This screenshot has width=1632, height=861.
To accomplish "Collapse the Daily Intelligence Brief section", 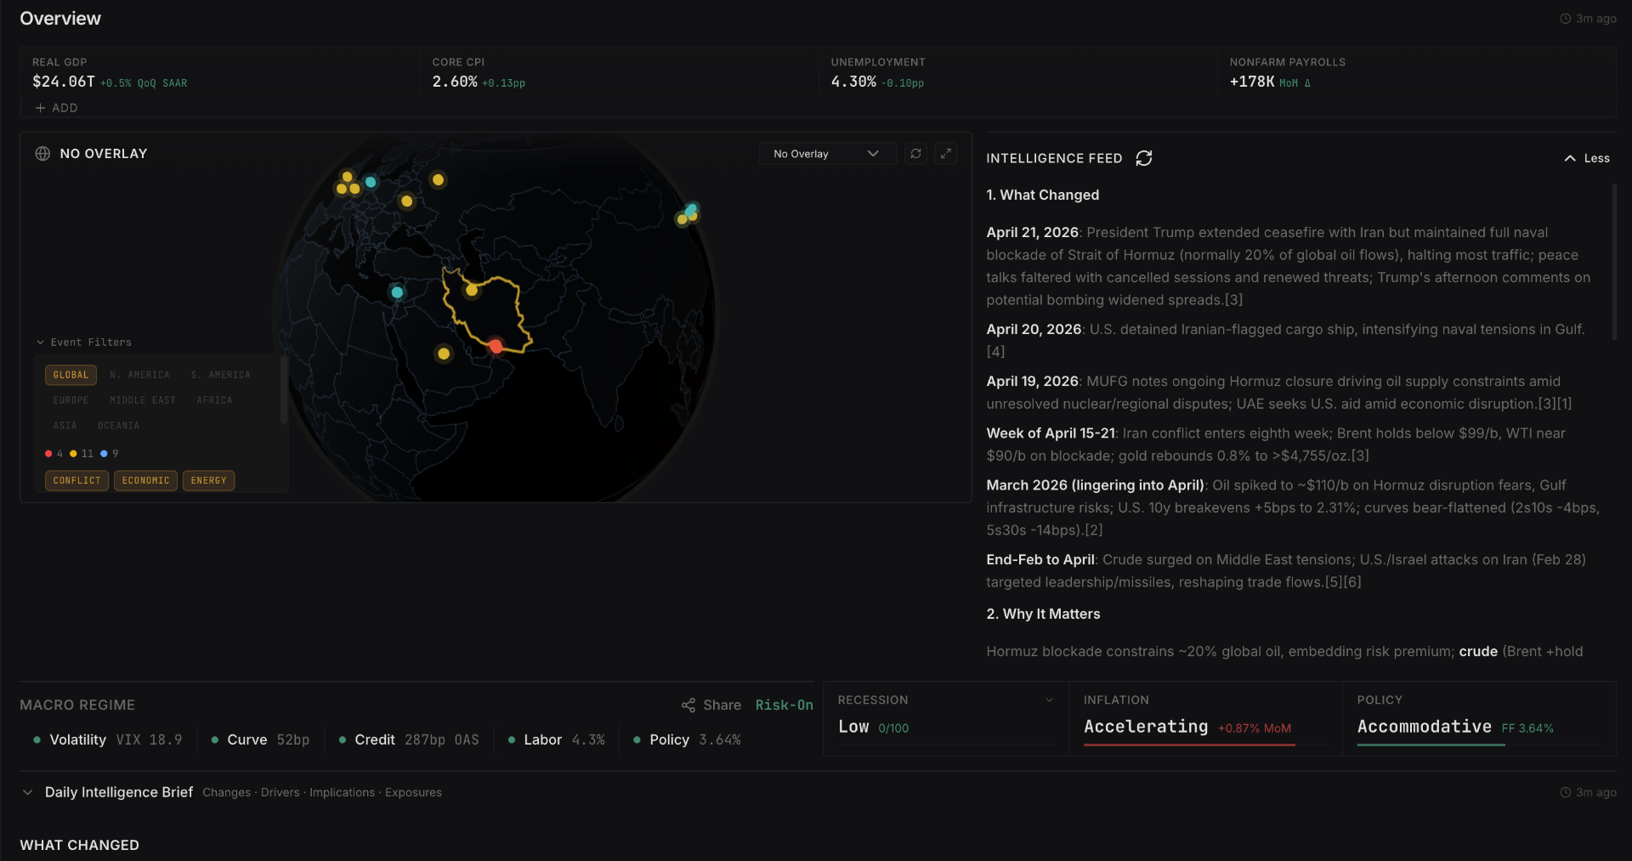I will (27, 792).
